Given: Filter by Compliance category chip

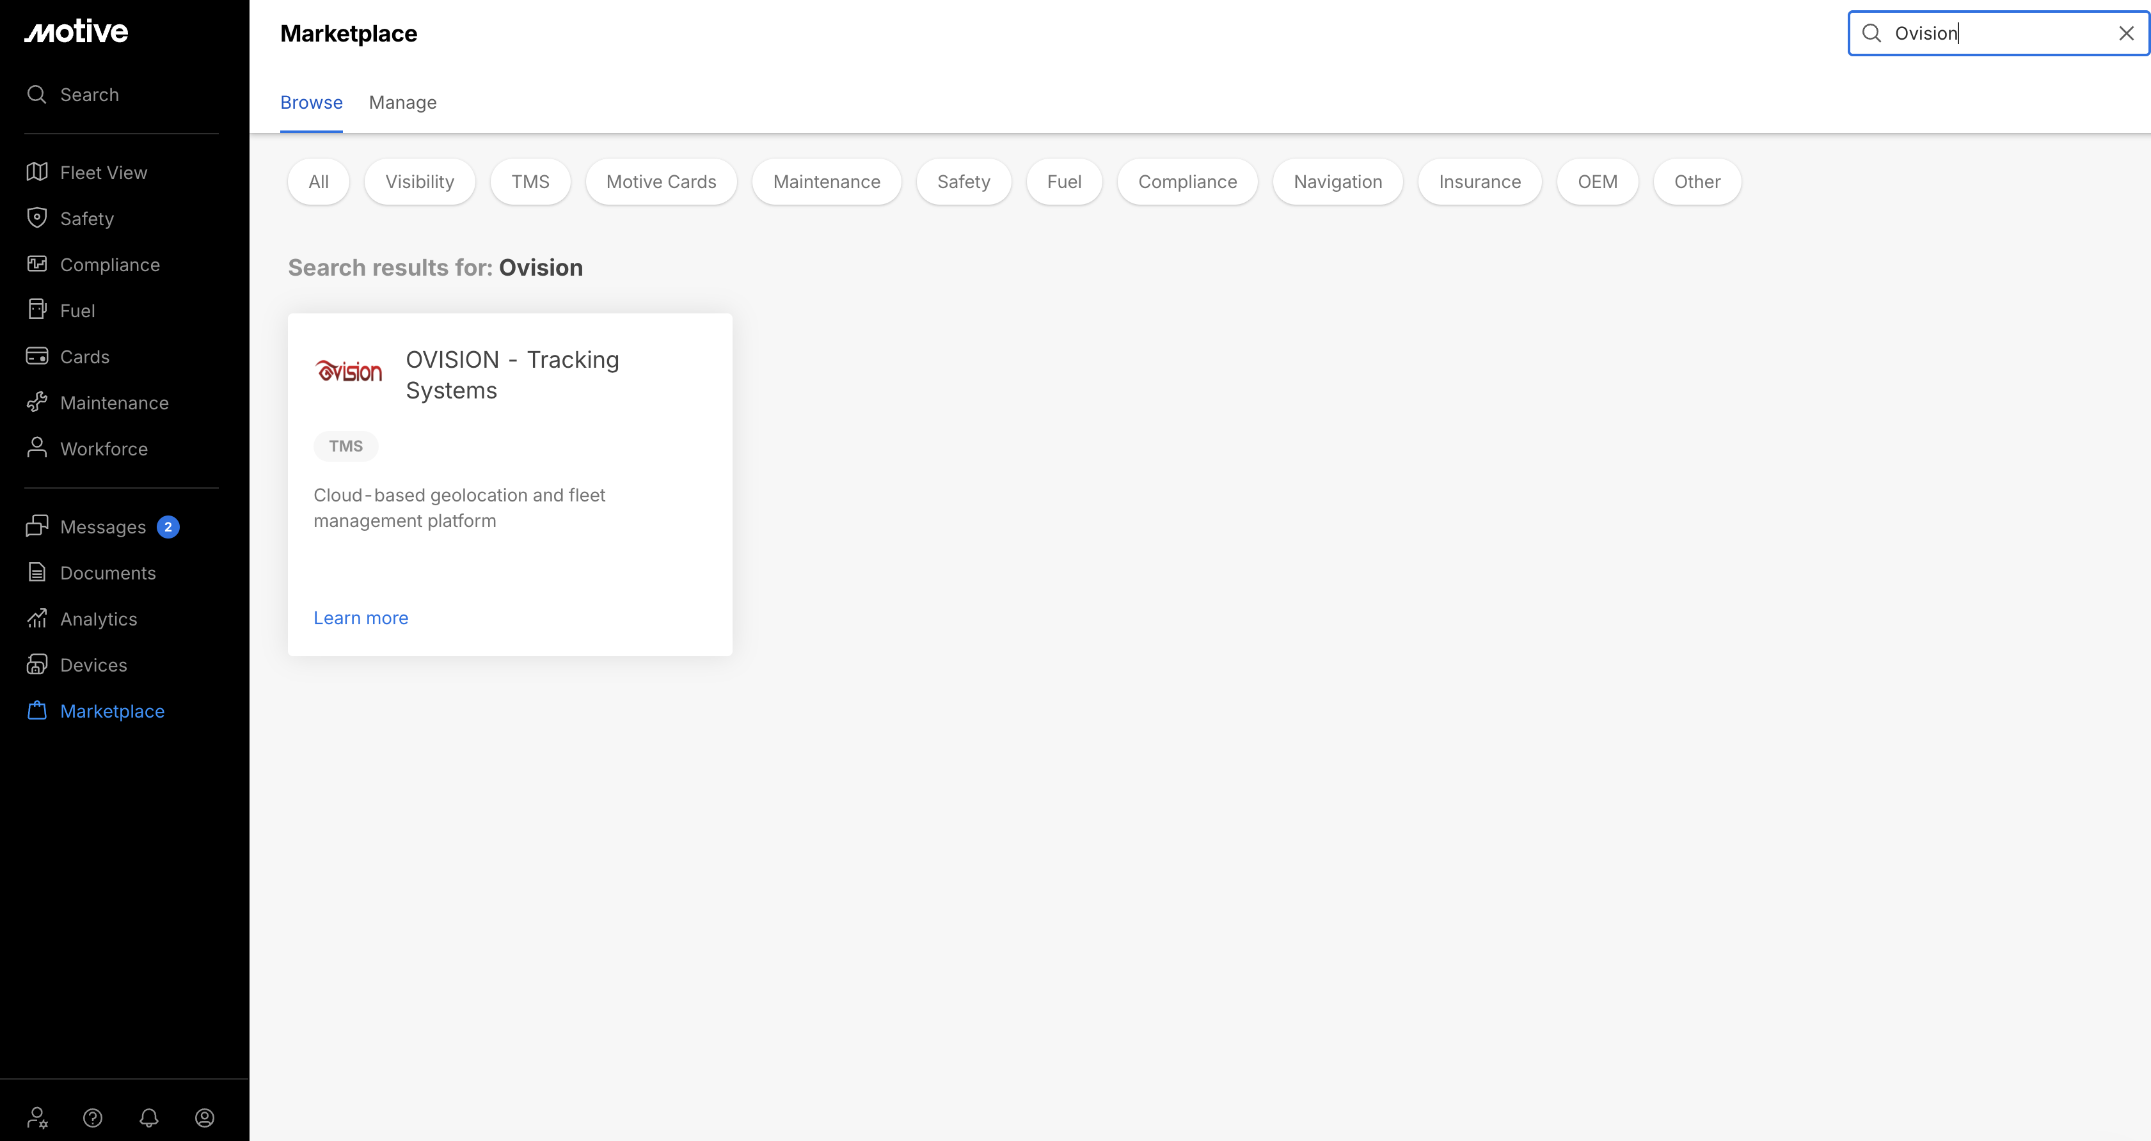Looking at the screenshot, I should pyautogui.click(x=1187, y=182).
